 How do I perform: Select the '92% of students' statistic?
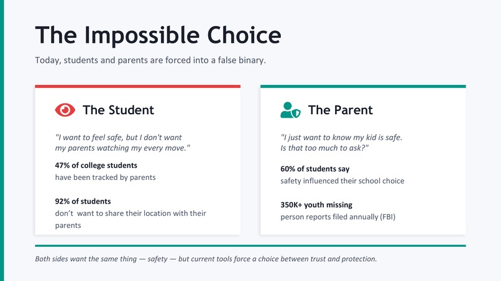coord(83,201)
